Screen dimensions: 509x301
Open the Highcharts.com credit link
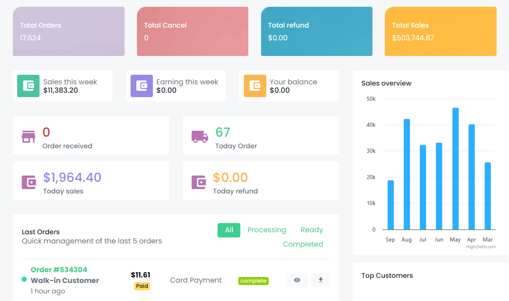(481, 247)
